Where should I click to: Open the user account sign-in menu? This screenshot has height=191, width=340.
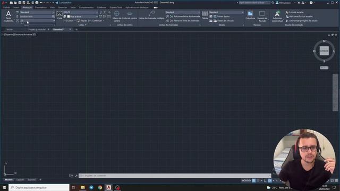[x=285, y=3]
